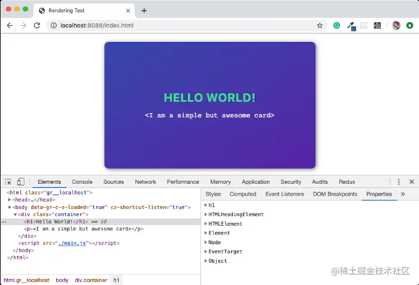Image resolution: width=419 pixels, height=285 pixels.
Task: Expand the h1 property group
Action: (x=206, y=205)
